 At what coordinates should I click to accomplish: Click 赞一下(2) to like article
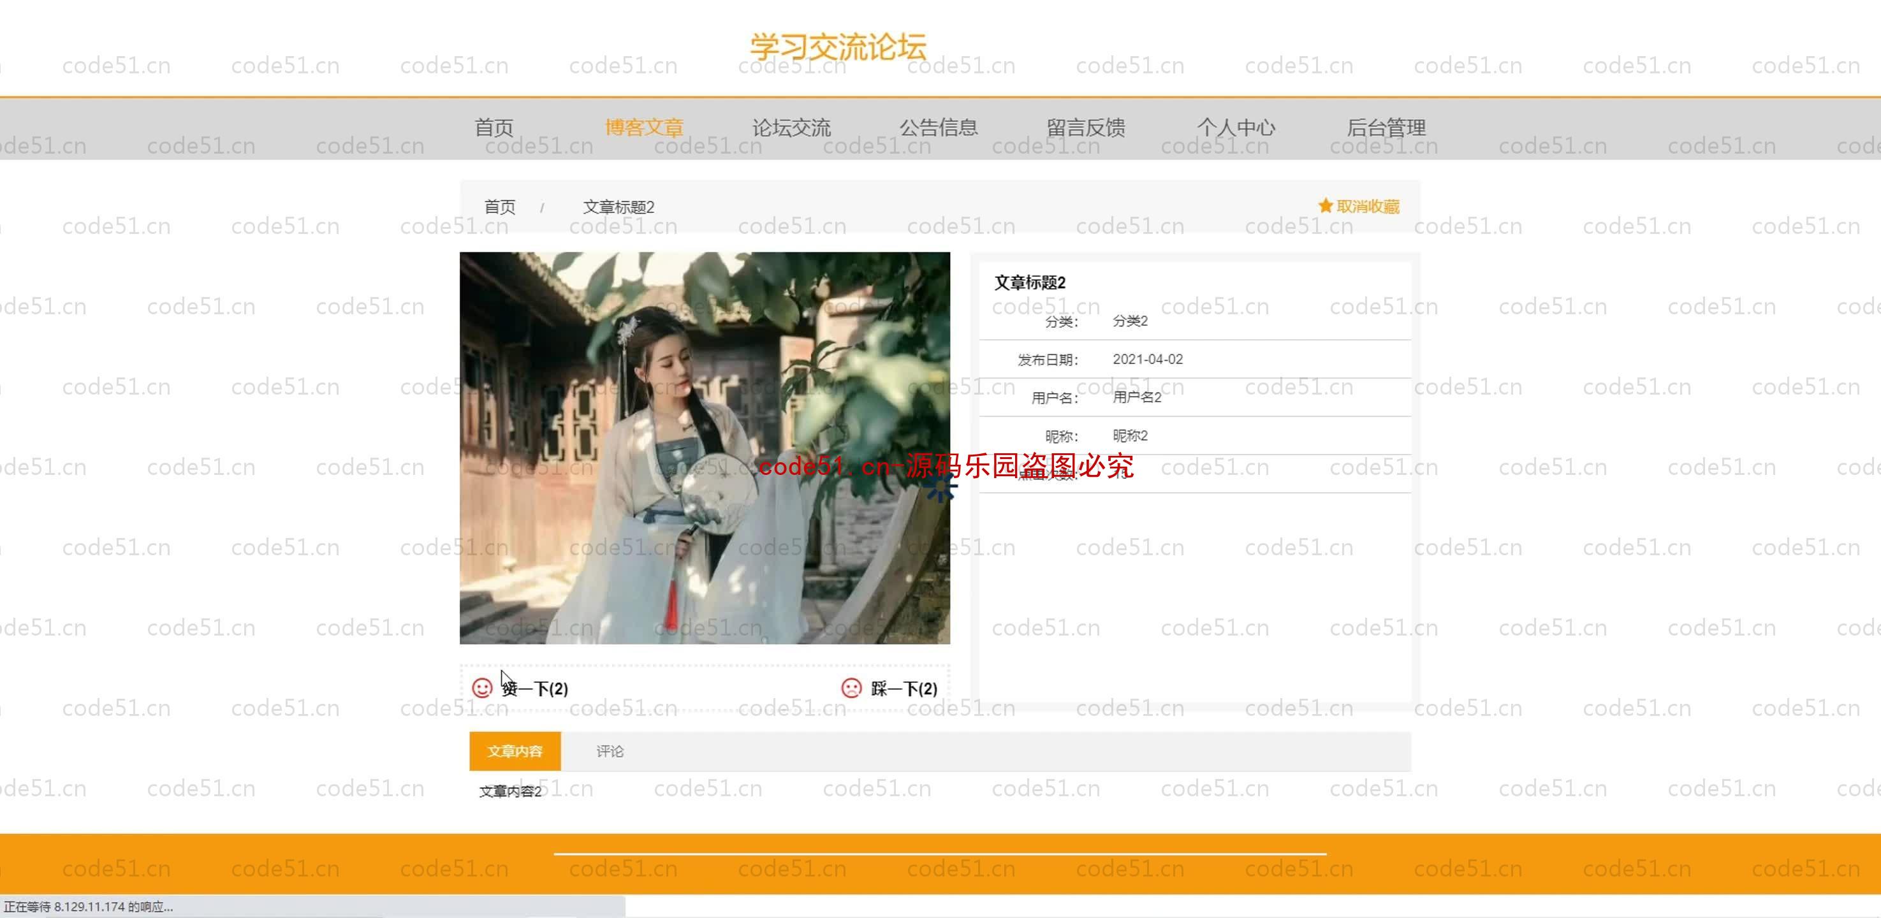(535, 688)
